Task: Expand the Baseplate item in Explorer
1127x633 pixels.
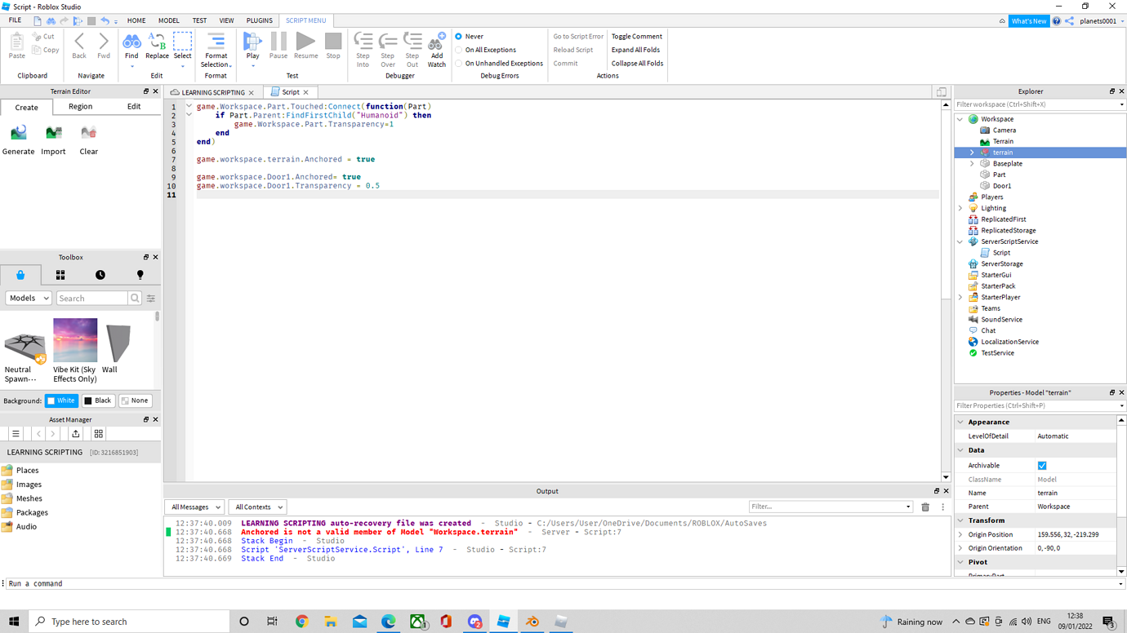Action: 971,163
